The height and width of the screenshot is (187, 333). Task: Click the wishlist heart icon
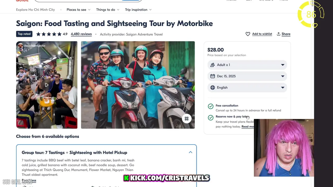(x=248, y=34)
